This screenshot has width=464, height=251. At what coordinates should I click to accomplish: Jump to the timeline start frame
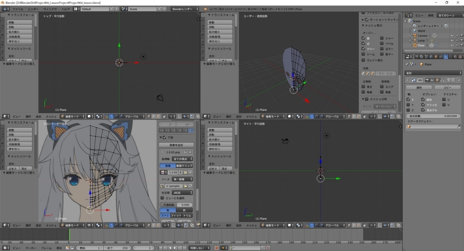tap(160, 248)
